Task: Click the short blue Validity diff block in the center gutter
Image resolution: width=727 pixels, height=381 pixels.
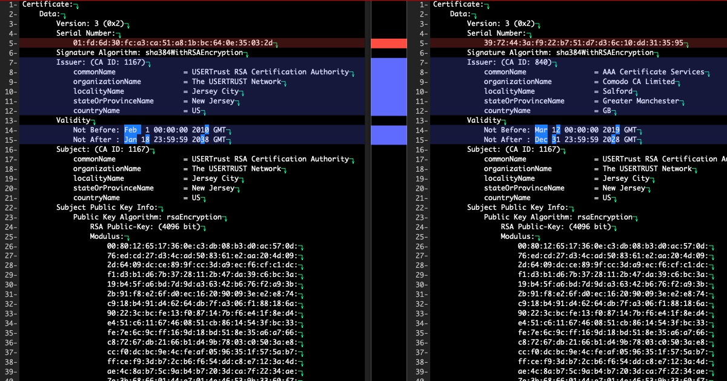Action: coord(389,135)
